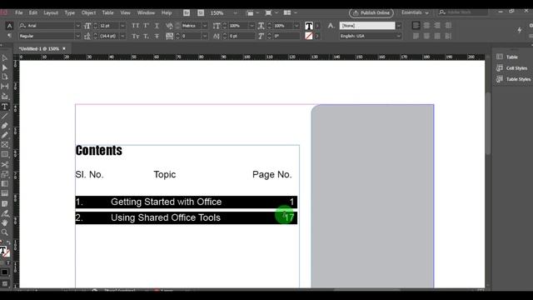
Task: Toggle All Caps formatting
Action: click(x=135, y=26)
